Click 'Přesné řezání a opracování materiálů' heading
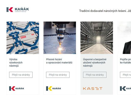Screen dimensions: 131x98 pos(59,61)
